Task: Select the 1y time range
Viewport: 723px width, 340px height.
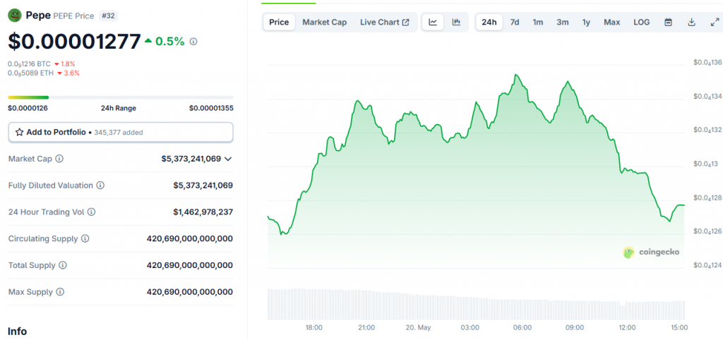Action: point(586,22)
